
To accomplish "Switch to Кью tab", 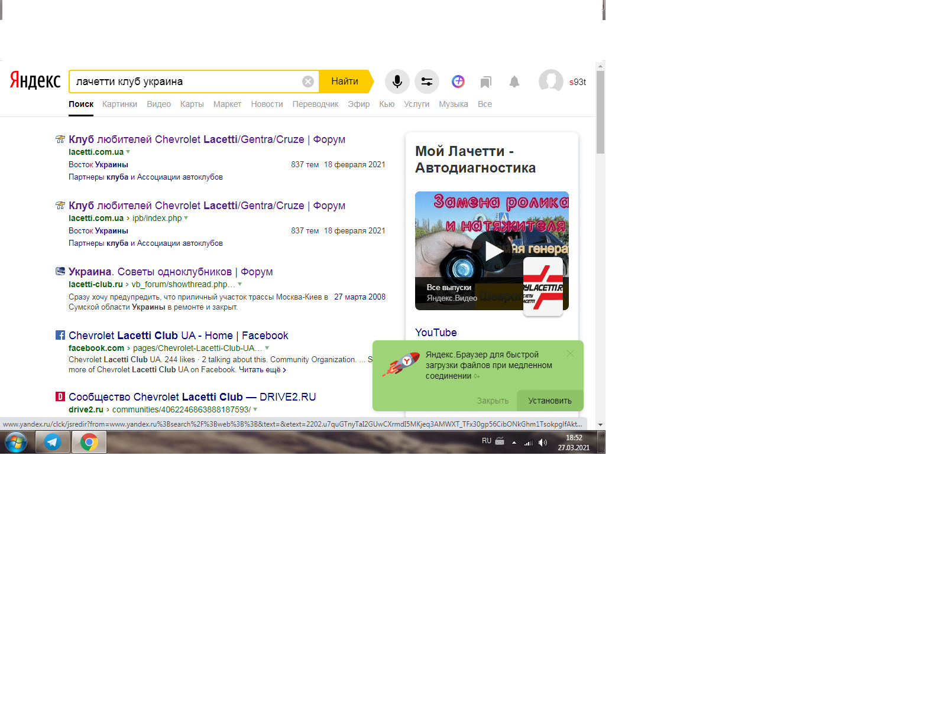I will [387, 104].
